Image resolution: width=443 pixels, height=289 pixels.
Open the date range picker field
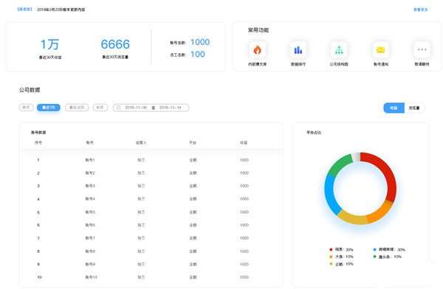(151, 108)
